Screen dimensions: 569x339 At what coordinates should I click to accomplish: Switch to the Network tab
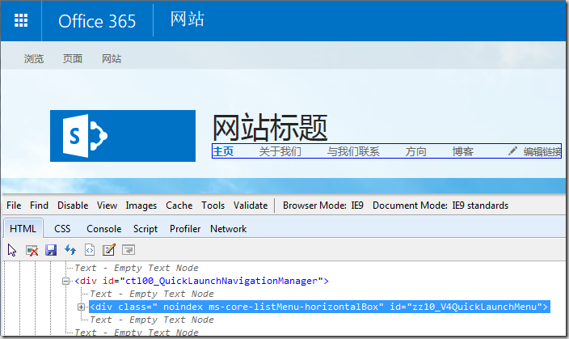tap(228, 228)
